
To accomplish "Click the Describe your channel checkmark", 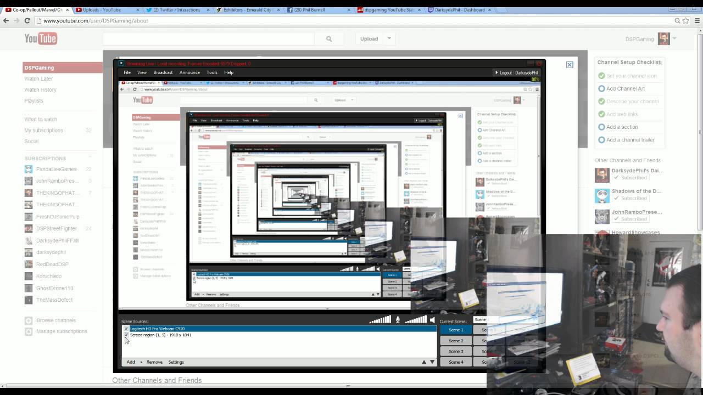I will (x=601, y=101).
